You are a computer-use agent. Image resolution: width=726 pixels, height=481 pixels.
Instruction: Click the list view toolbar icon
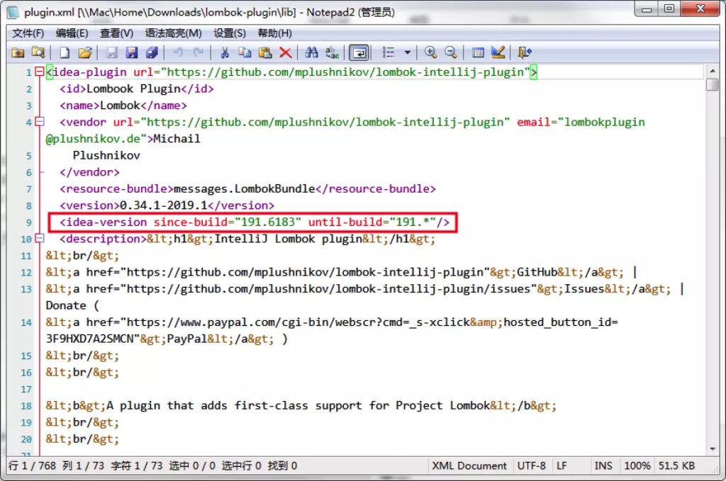click(389, 52)
